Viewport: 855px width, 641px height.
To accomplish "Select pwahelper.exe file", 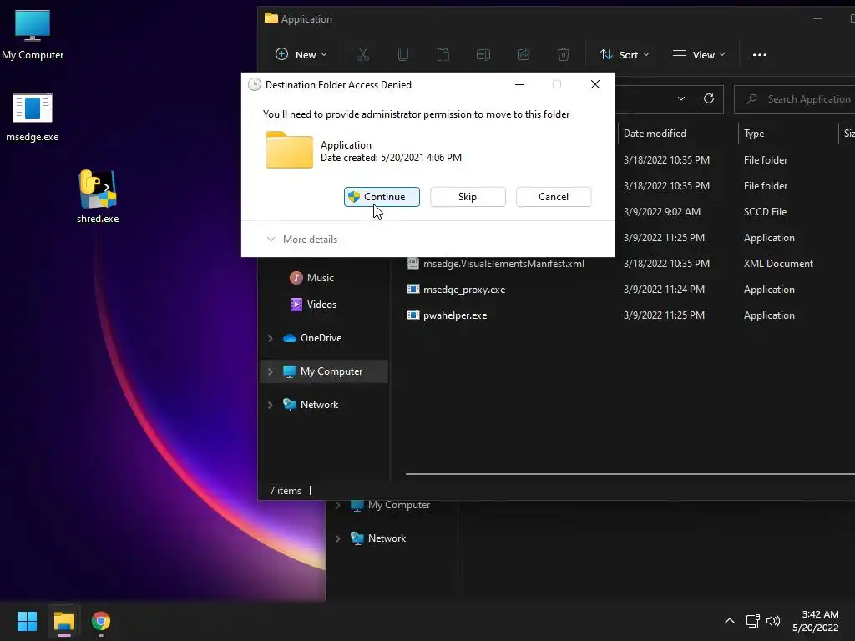I will click(455, 315).
